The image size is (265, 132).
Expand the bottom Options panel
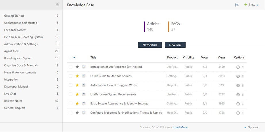coord(251,127)
